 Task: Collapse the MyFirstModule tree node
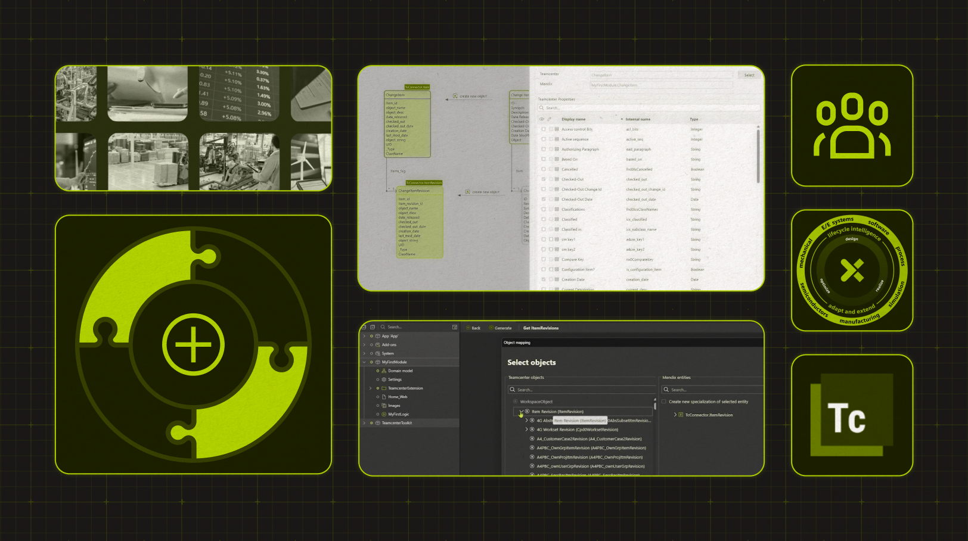click(x=364, y=362)
